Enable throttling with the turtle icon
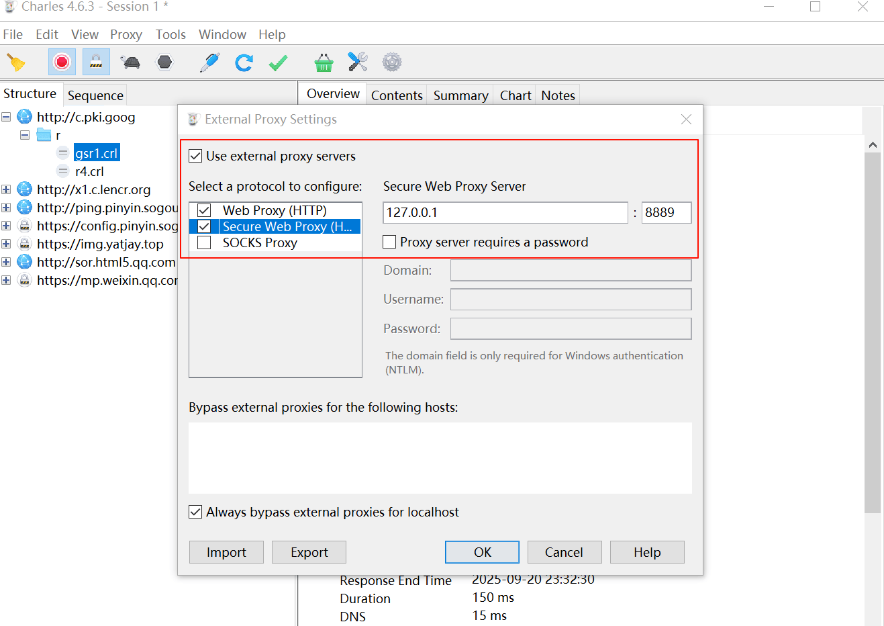 131,62
